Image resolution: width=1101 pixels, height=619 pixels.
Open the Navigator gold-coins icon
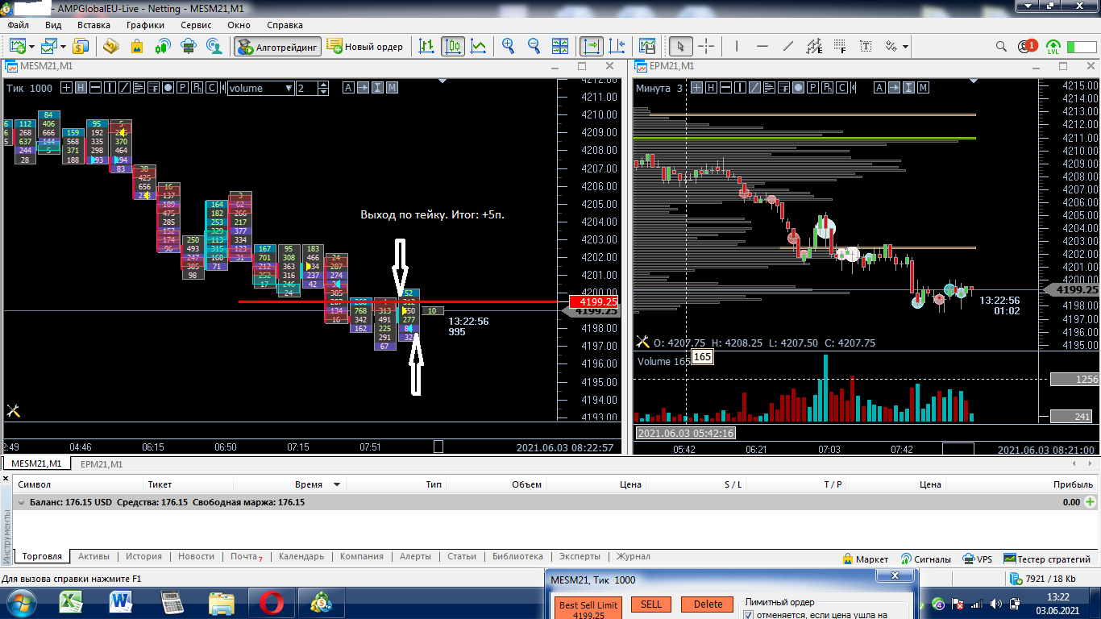111,46
